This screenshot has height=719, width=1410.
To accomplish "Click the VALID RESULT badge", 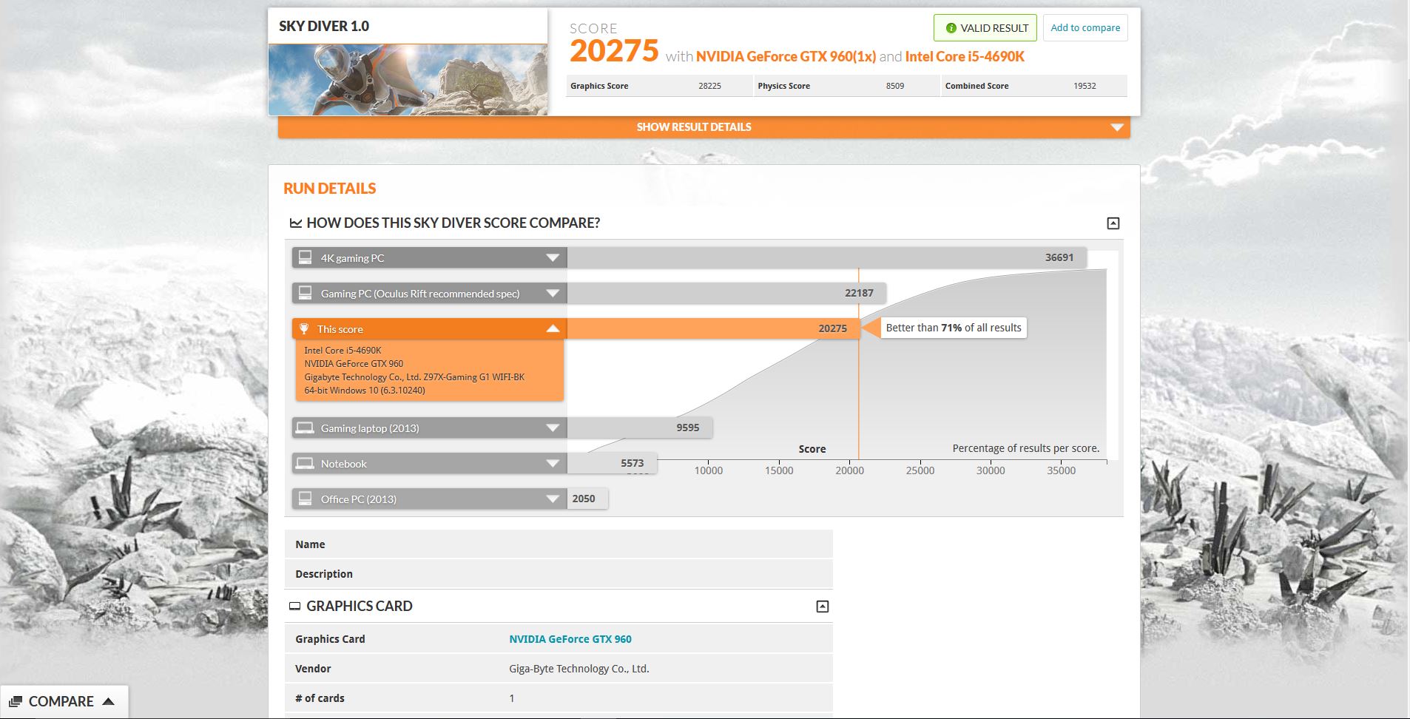I will point(985,28).
